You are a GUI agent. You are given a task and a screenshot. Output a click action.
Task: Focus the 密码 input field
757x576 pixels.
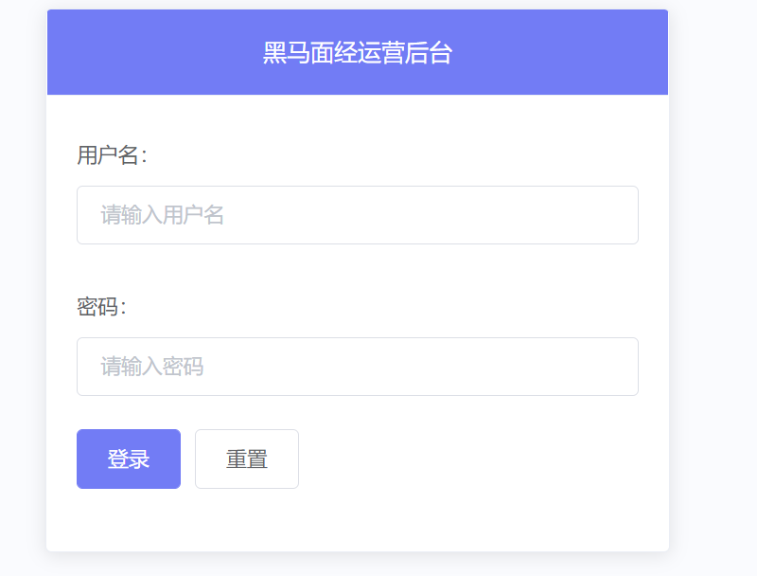tap(357, 367)
